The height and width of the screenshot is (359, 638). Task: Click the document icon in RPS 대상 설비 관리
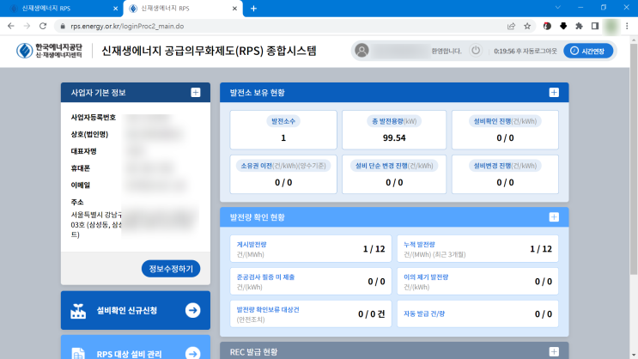(78, 353)
